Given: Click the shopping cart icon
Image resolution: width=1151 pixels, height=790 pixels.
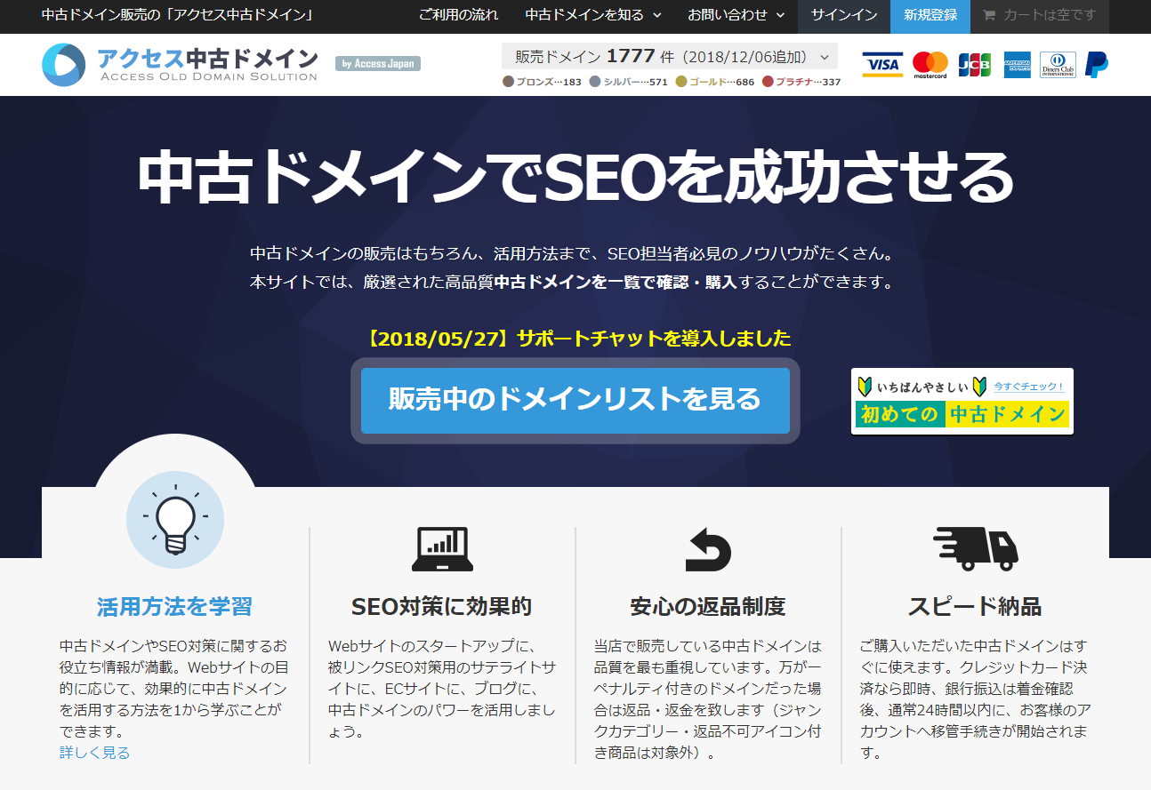Looking at the screenshot, I should [989, 16].
